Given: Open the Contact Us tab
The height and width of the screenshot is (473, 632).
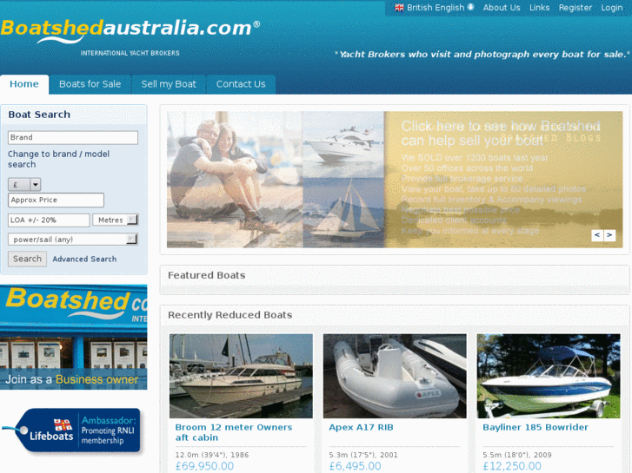Looking at the screenshot, I should [x=241, y=84].
